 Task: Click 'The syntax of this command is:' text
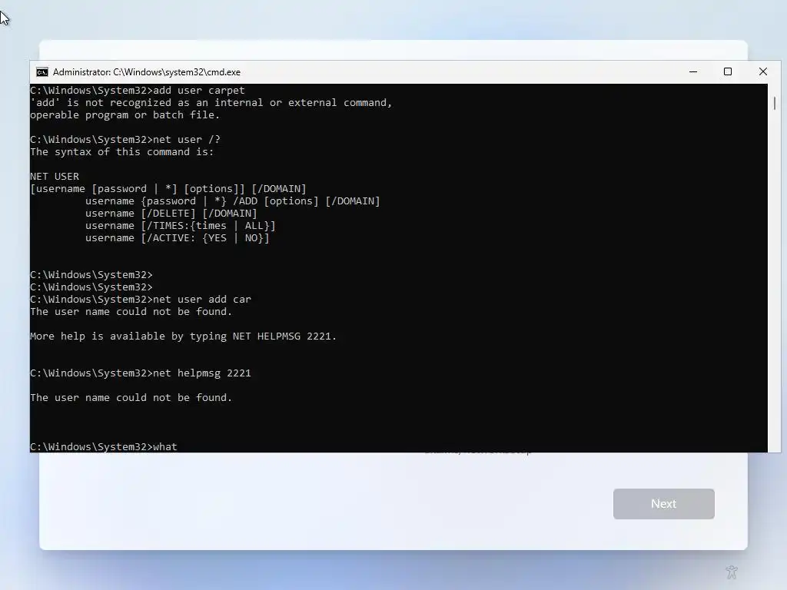(122, 152)
